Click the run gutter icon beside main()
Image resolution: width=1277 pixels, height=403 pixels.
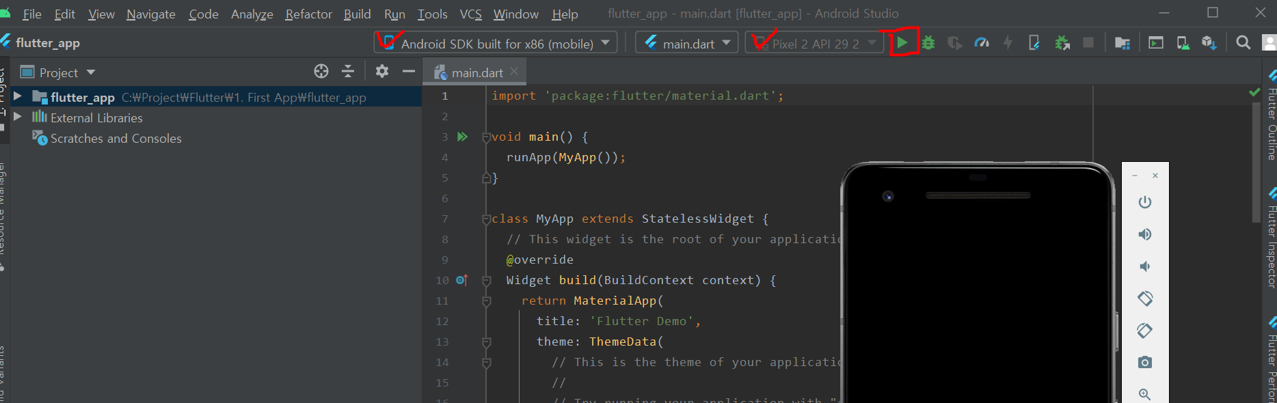pos(463,137)
